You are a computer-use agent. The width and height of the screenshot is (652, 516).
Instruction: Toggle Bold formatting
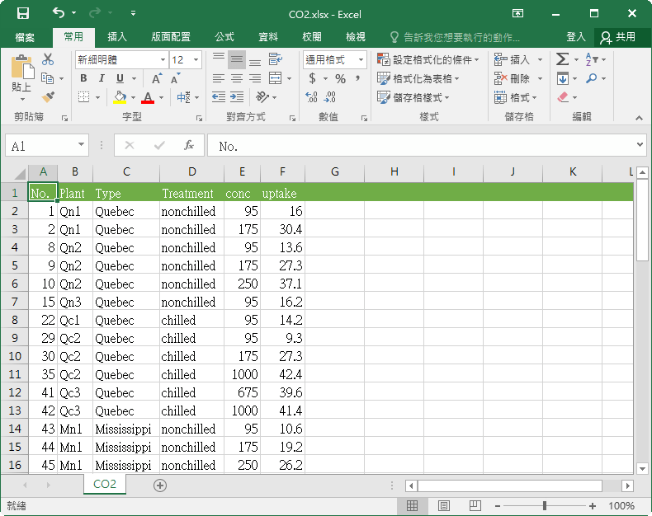(x=83, y=78)
